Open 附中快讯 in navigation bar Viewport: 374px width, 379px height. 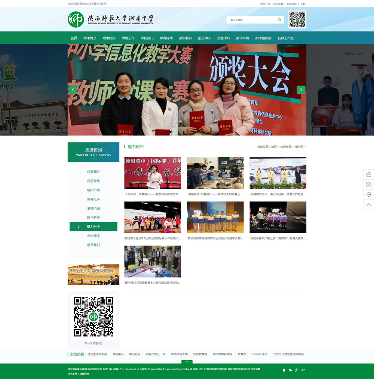click(x=109, y=38)
